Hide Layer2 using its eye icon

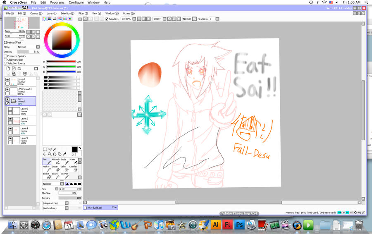point(10,119)
